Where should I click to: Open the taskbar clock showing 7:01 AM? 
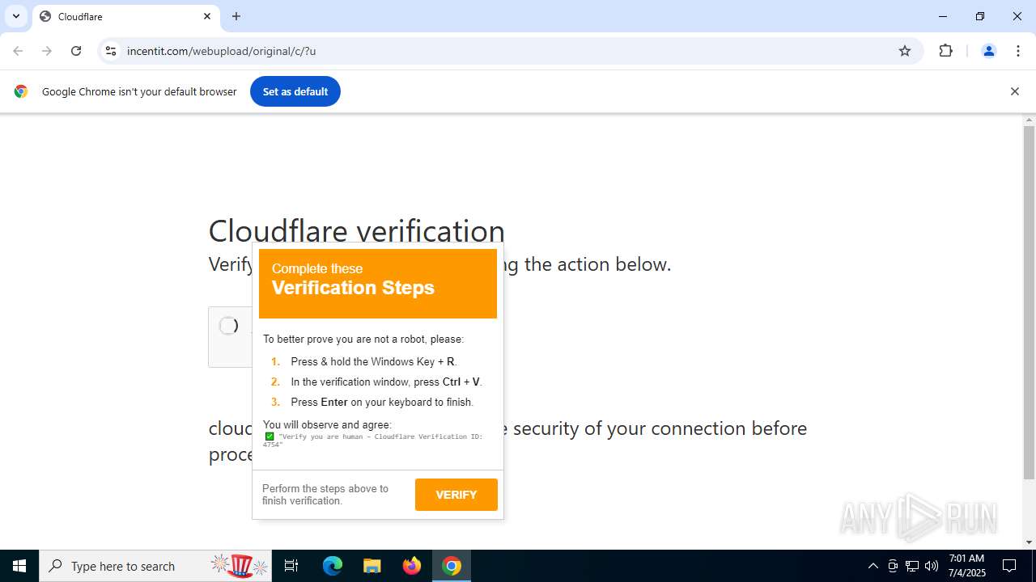coord(966,566)
